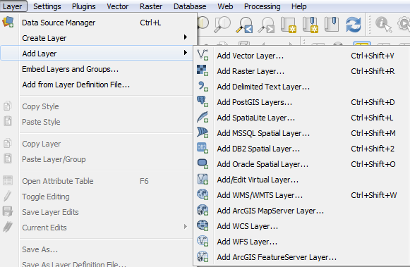Image resolution: width=410 pixels, height=267 pixels.
Task: Click the Add Vector Layer icon
Action: [203, 56]
